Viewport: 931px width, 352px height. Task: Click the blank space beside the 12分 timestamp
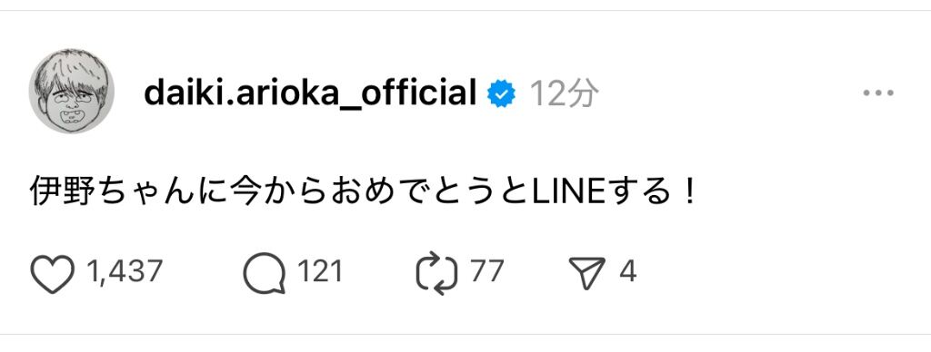pyautogui.click(x=725, y=93)
